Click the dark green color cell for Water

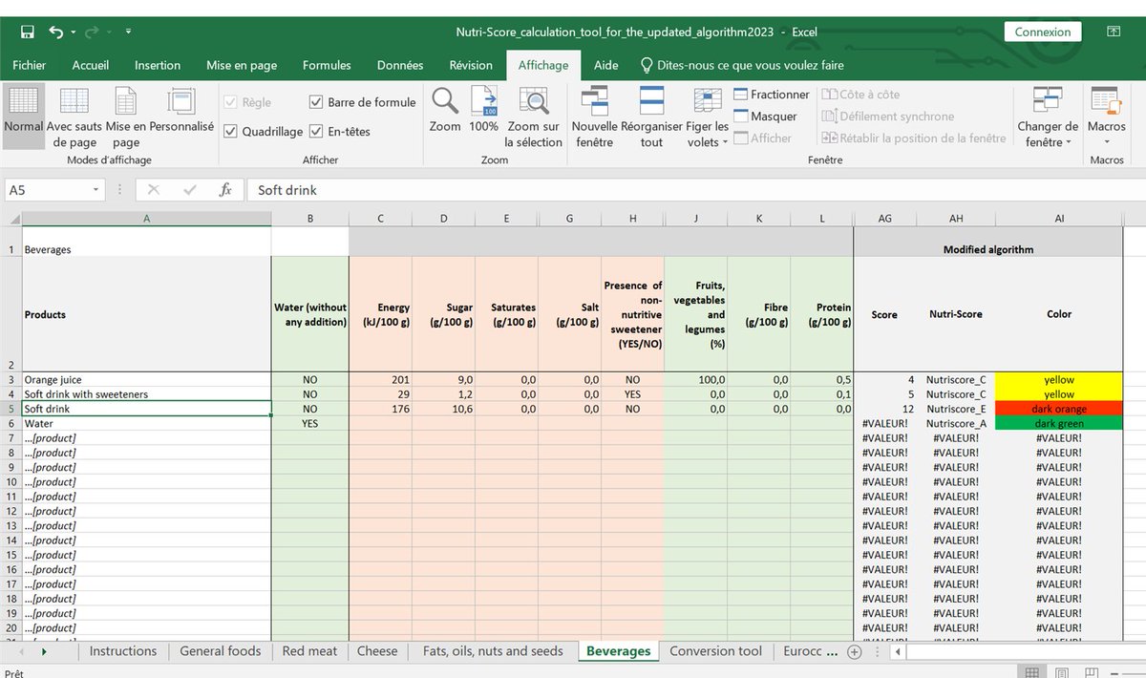[x=1058, y=423]
